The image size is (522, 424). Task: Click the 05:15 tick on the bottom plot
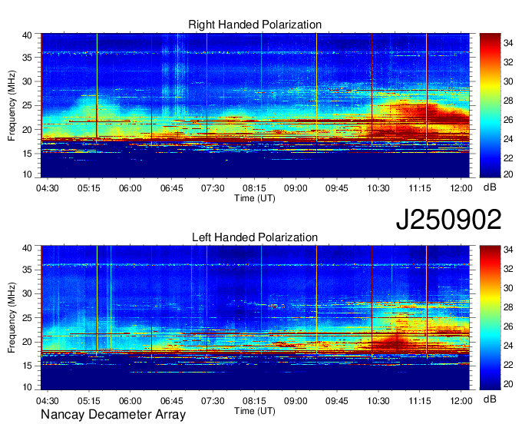tap(89, 401)
